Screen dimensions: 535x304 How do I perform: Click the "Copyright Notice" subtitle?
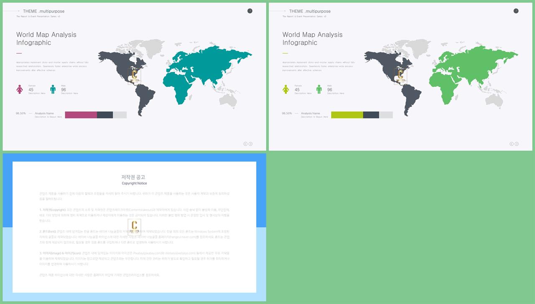[x=134, y=183]
